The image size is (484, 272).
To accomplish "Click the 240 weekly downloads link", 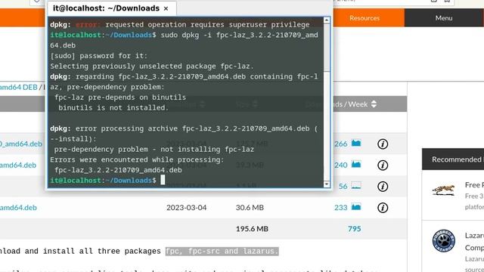I will coord(341,165).
